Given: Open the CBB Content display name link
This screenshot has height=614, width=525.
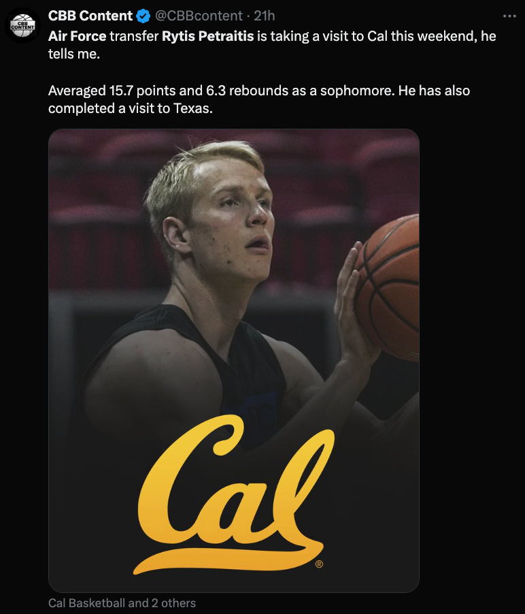Looking at the screenshot, I should point(90,16).
